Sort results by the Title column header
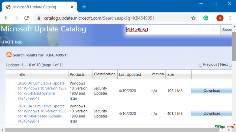 (22, 74)
